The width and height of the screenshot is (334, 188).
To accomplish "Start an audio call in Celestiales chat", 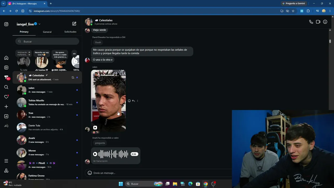I will [311, 22].
